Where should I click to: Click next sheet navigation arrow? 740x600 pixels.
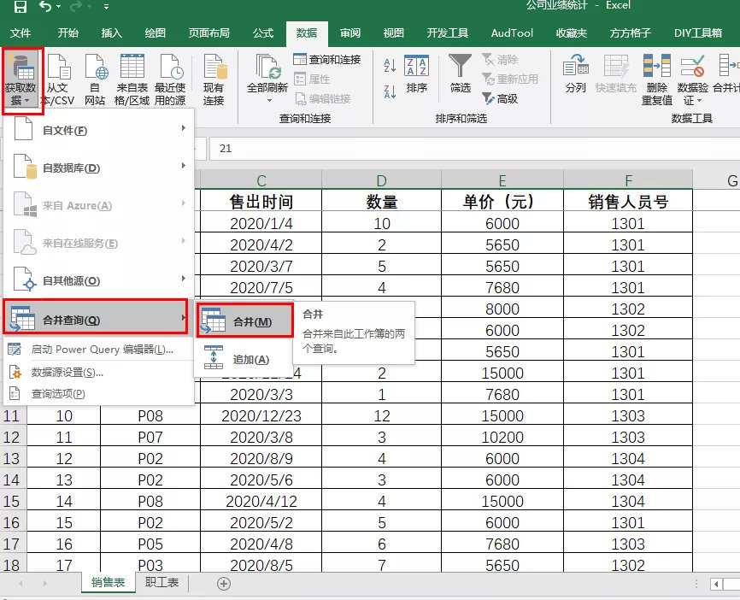[44, 584]
